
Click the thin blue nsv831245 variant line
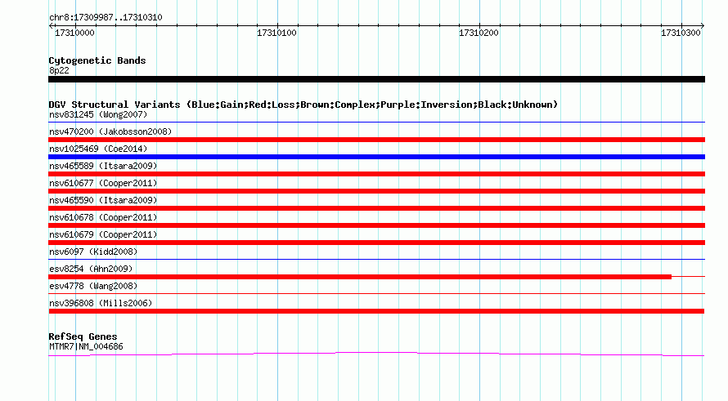376,122
